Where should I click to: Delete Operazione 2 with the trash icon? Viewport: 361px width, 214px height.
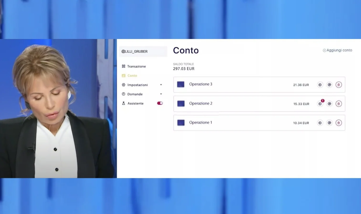point(338,104)
